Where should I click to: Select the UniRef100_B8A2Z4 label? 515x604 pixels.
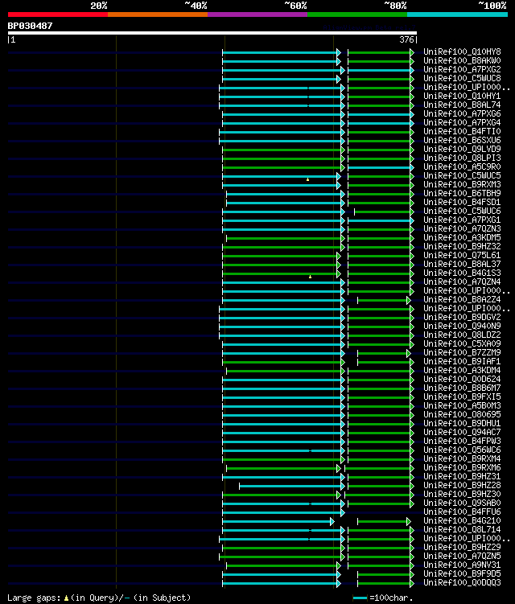[x=462, y=300]
